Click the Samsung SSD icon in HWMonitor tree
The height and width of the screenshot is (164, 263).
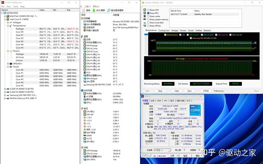point(8,95)
